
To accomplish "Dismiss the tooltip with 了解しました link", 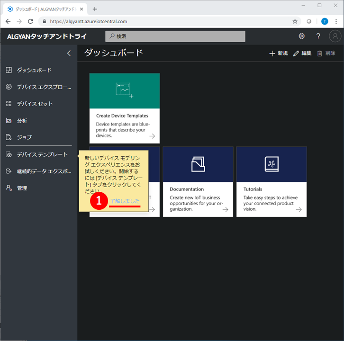I will coord(125,201).
